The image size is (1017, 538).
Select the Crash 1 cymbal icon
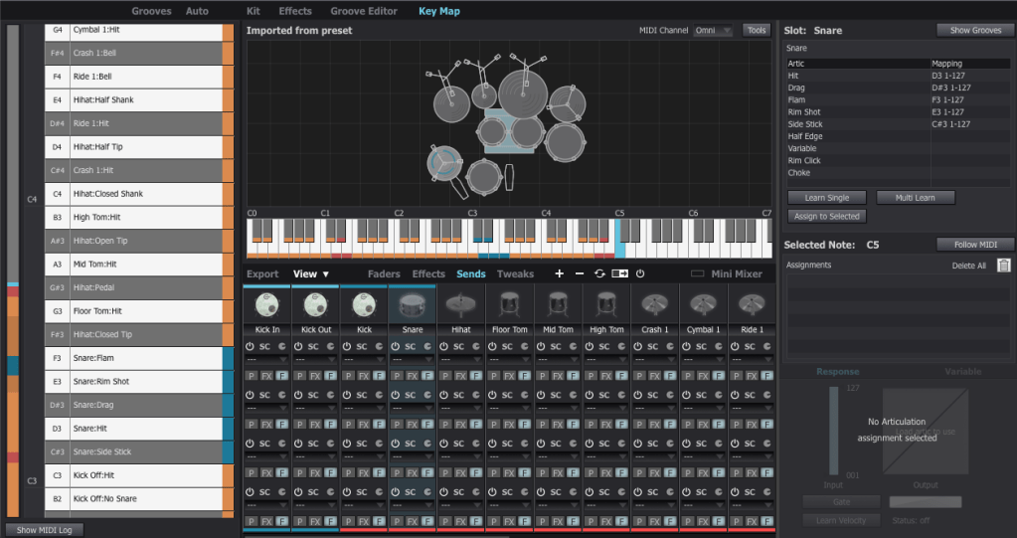coord(655,305)
